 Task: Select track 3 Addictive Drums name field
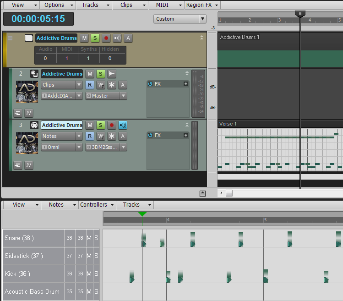(x=62, y=125)
